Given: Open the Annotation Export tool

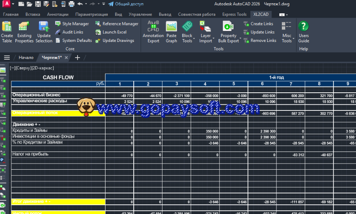Looking at the screenshot, I should [153, 31].
